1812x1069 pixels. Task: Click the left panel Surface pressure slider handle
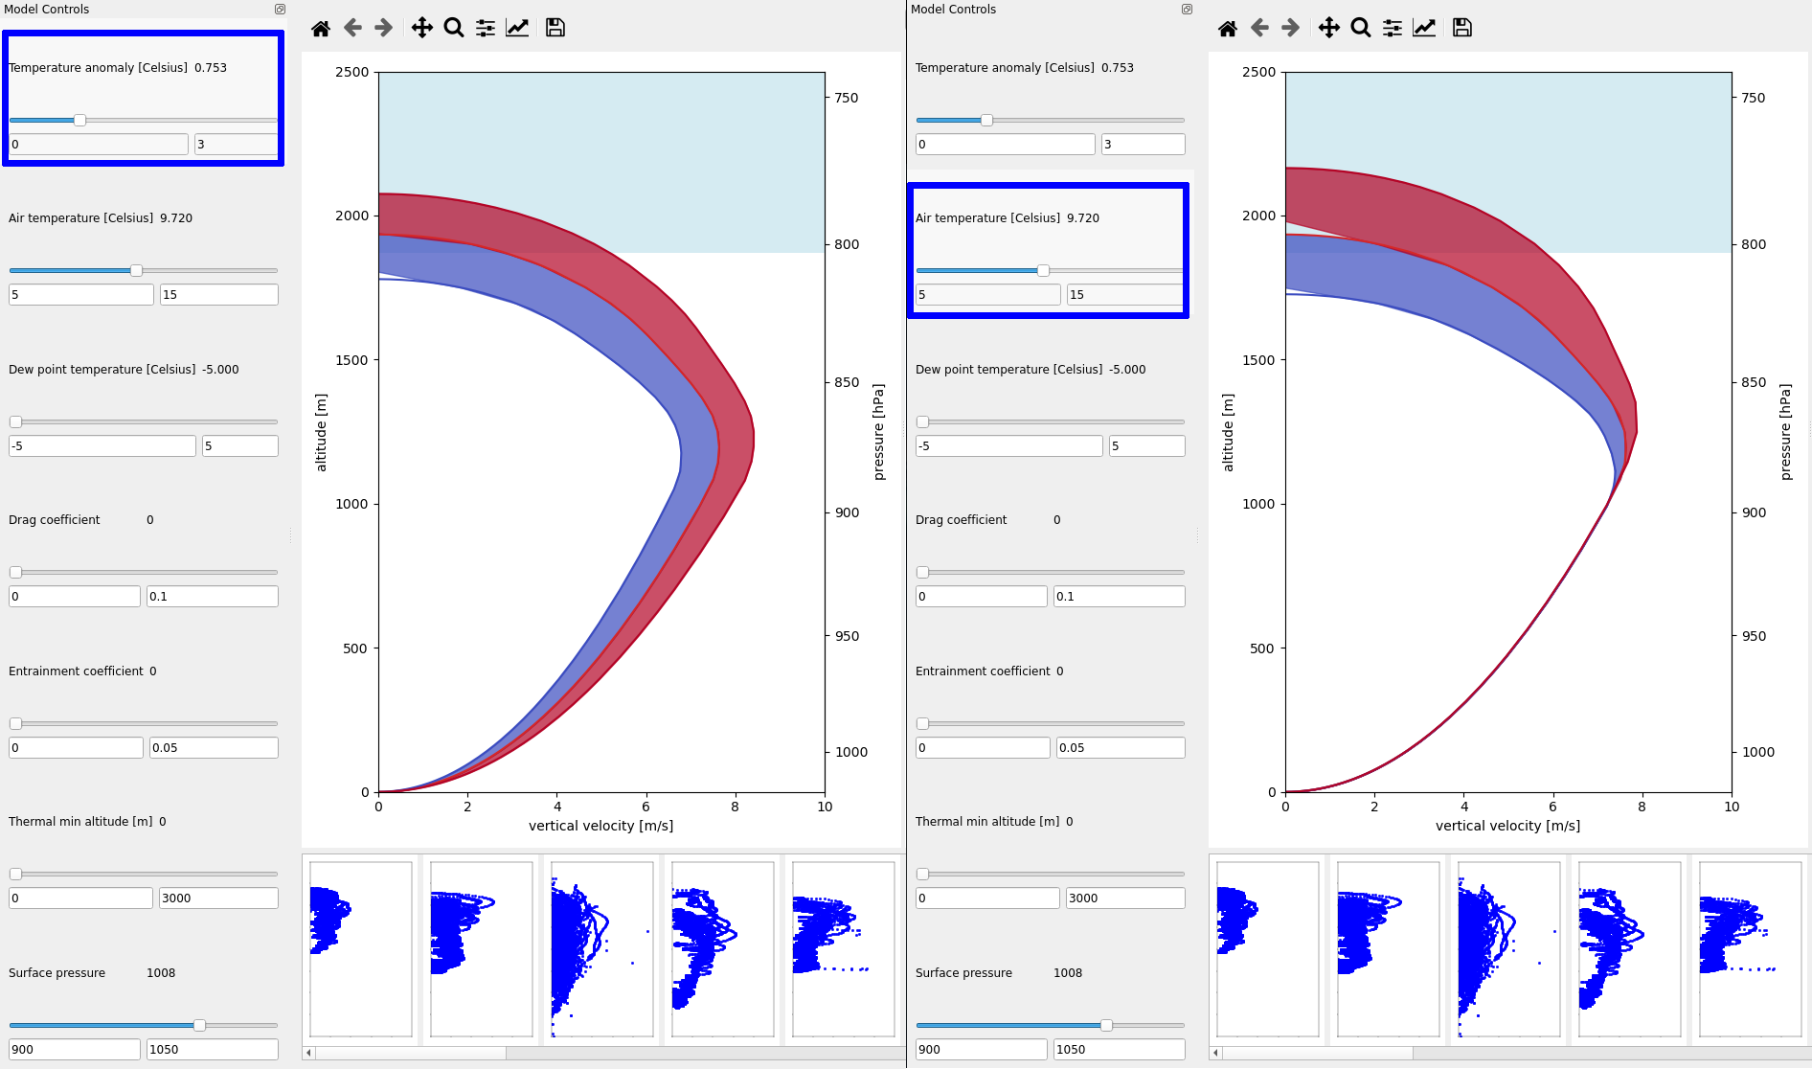point(199,1026)
